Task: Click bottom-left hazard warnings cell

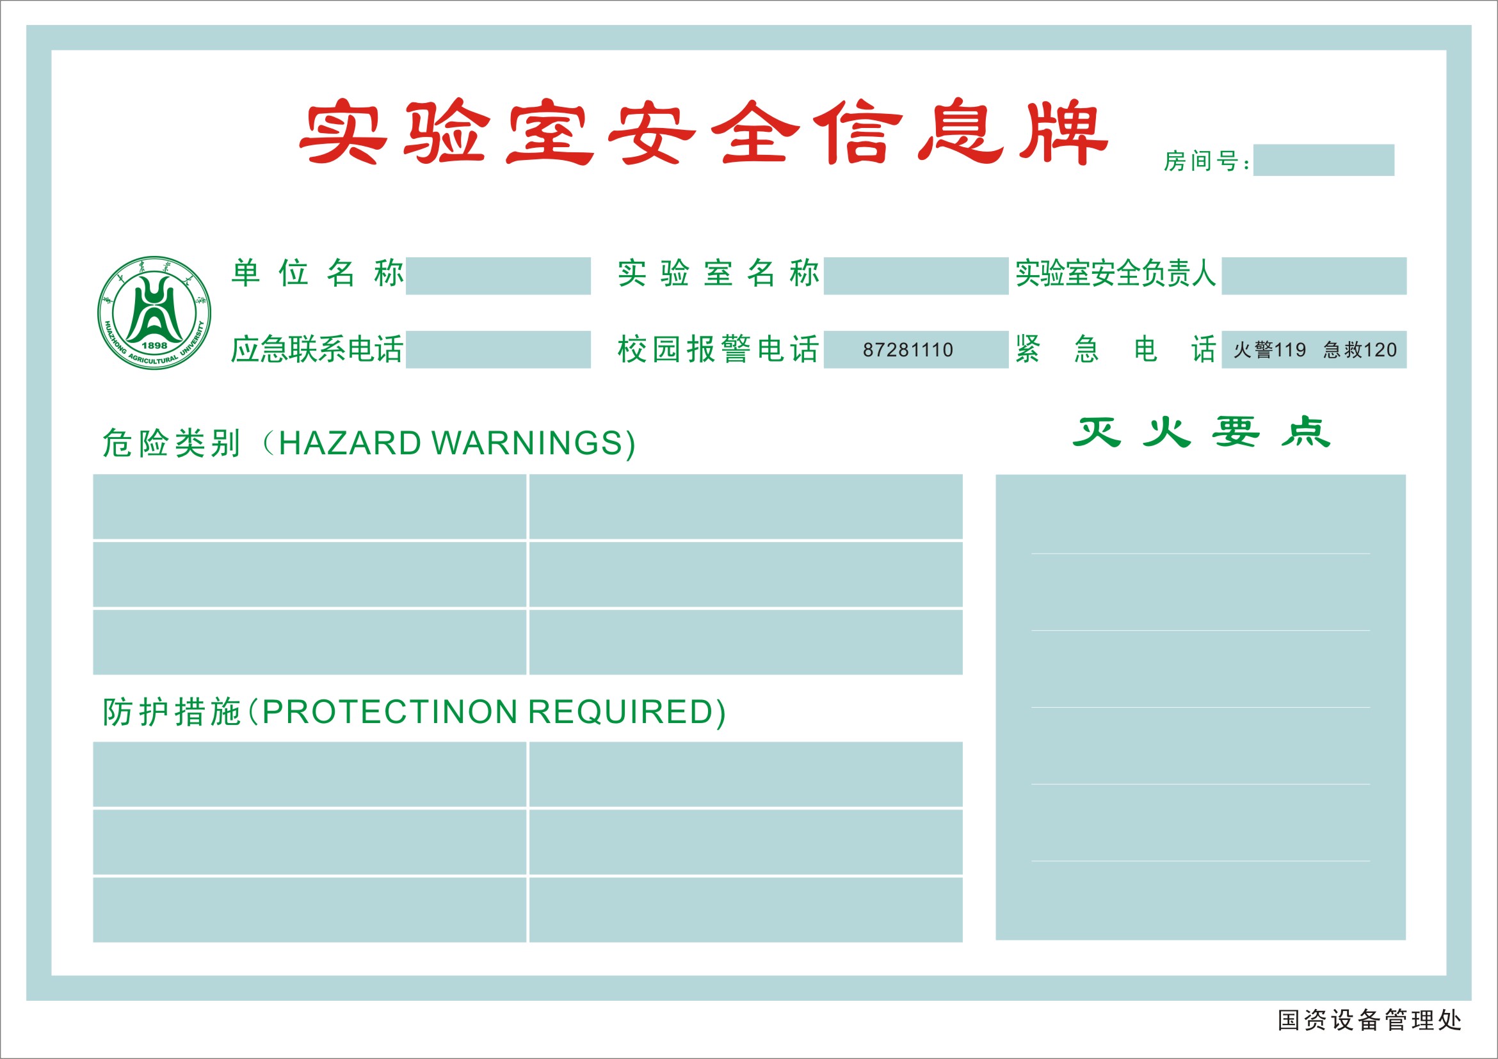Action: [309, 642]
